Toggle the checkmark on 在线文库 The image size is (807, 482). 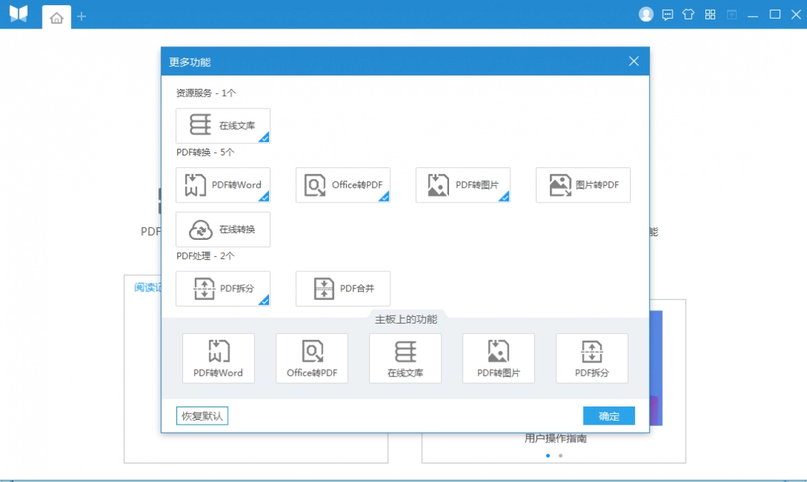[x=265, y=138]
